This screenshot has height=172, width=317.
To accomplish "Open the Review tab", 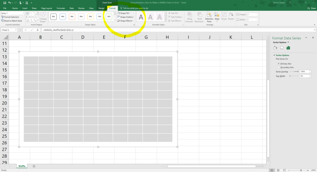I will click(x=81, y=8).
